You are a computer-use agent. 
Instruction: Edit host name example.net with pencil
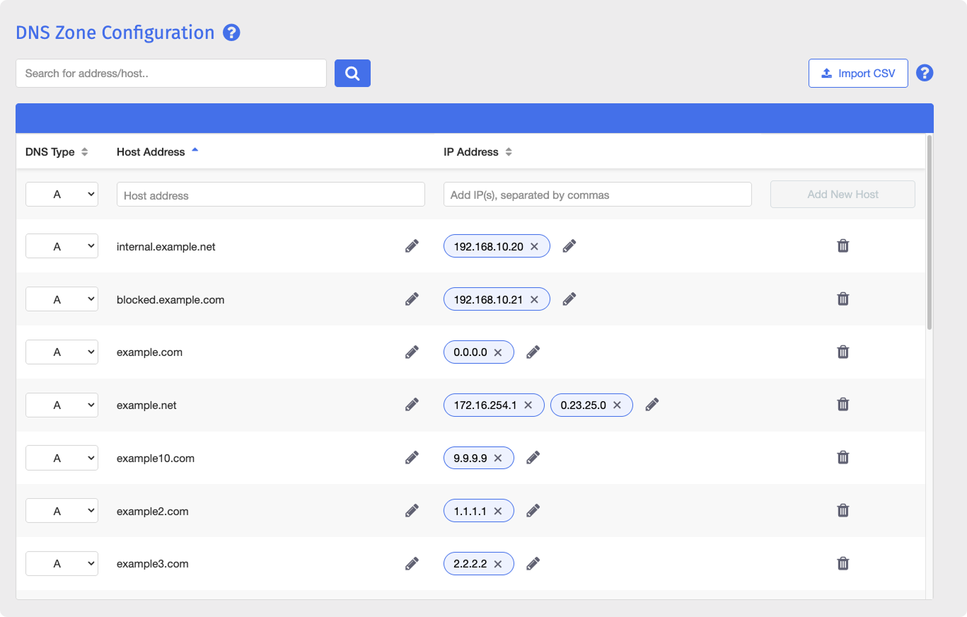pos(412,405)
